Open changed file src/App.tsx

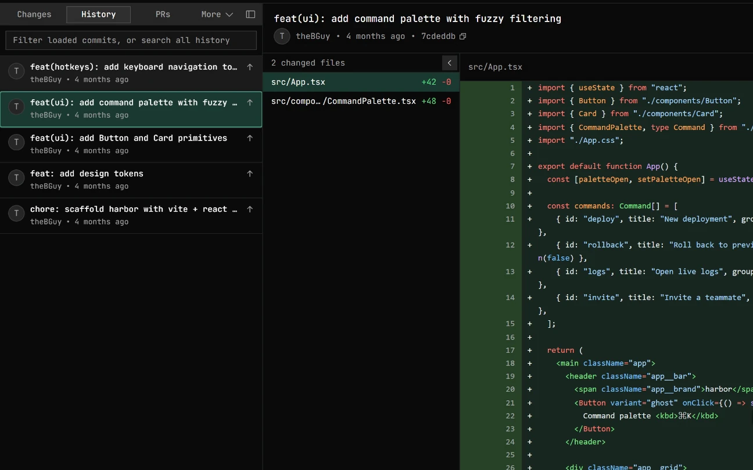coord(361,82)
